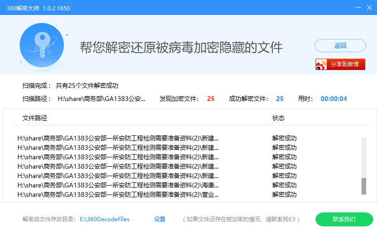Open E:\360DecodeFiles directory link
This screenshot has height=233, width=377.
tap(105, 219)
